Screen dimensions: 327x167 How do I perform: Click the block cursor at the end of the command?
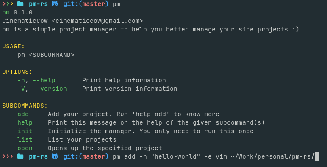(x=316, y=156)
